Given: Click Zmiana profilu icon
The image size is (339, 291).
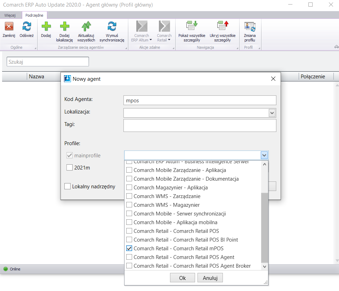Looking at the screenshot, I should tap(250, 27).
